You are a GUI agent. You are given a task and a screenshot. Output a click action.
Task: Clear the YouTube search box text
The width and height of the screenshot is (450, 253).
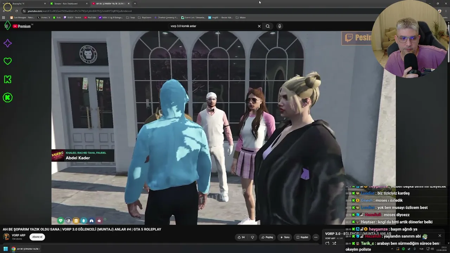(259, 26)
